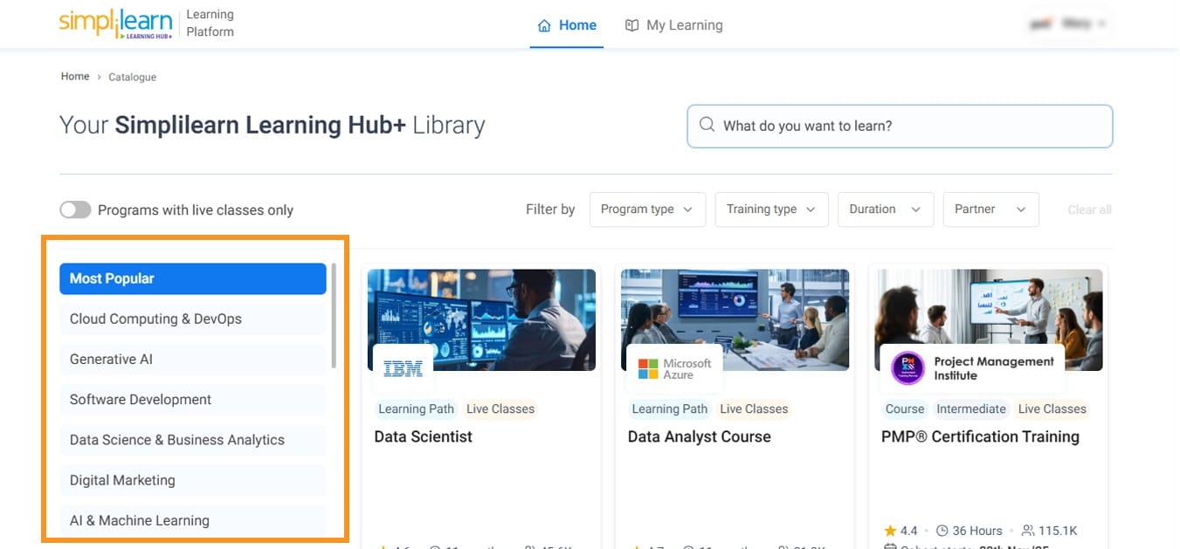Click the Microsoft Azure logo badge
Image resolution: width=1180 pixels, height=549 pixels.
click(674, 369)
